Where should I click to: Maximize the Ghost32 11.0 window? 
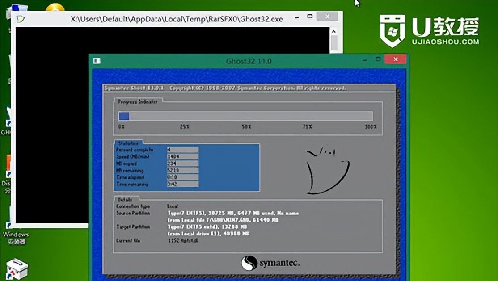click(x=378, y=59)
